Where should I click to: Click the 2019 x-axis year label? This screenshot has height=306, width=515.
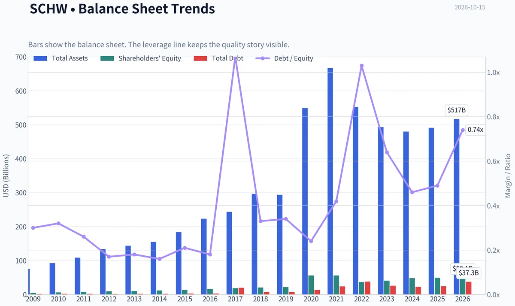pyautogui.click(x=286, y=299)
